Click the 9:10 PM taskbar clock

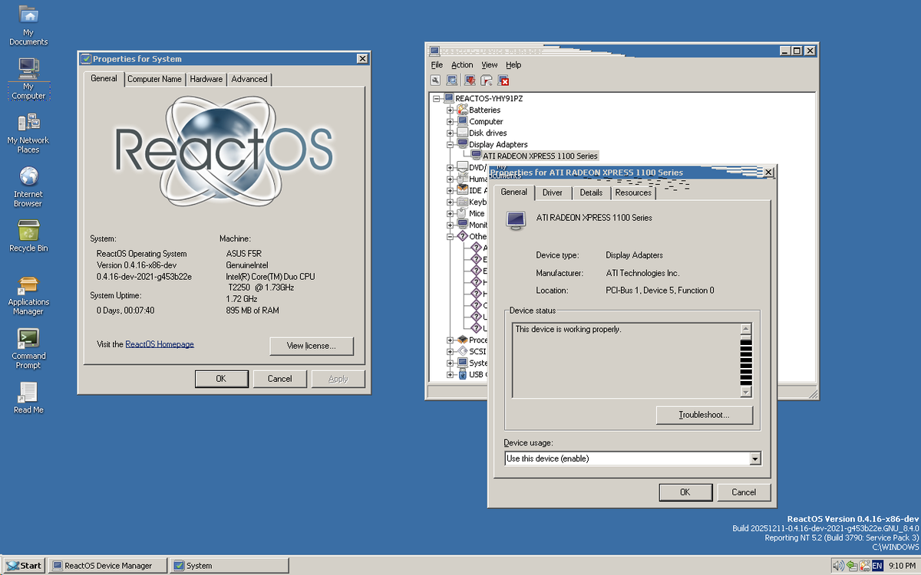point(901,566)
